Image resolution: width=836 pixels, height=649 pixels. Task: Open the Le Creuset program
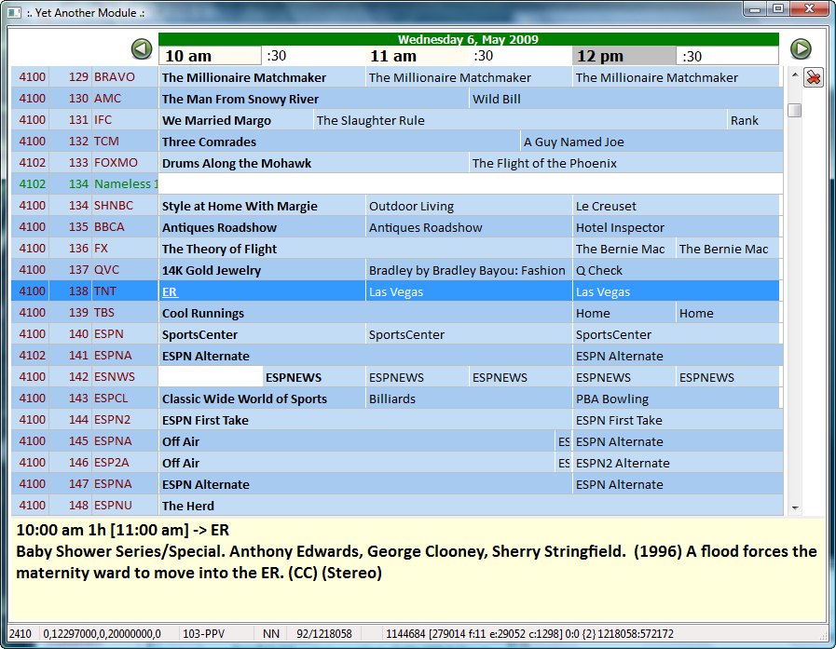point(676,206)
